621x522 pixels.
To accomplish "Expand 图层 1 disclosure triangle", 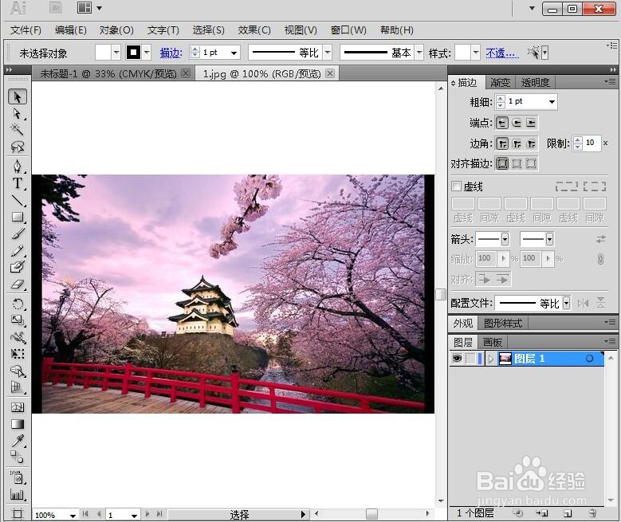I will coord(491,359).
